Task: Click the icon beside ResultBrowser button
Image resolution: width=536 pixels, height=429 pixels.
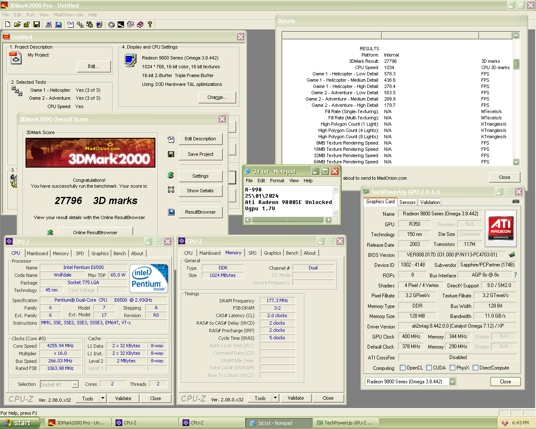Action: 171,212
